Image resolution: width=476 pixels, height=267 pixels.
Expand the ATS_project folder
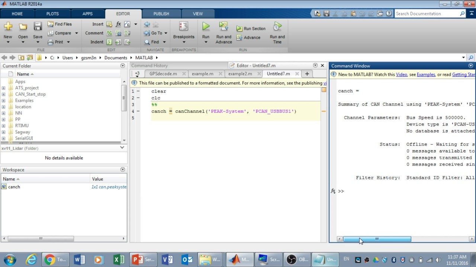tap(3, 88)
